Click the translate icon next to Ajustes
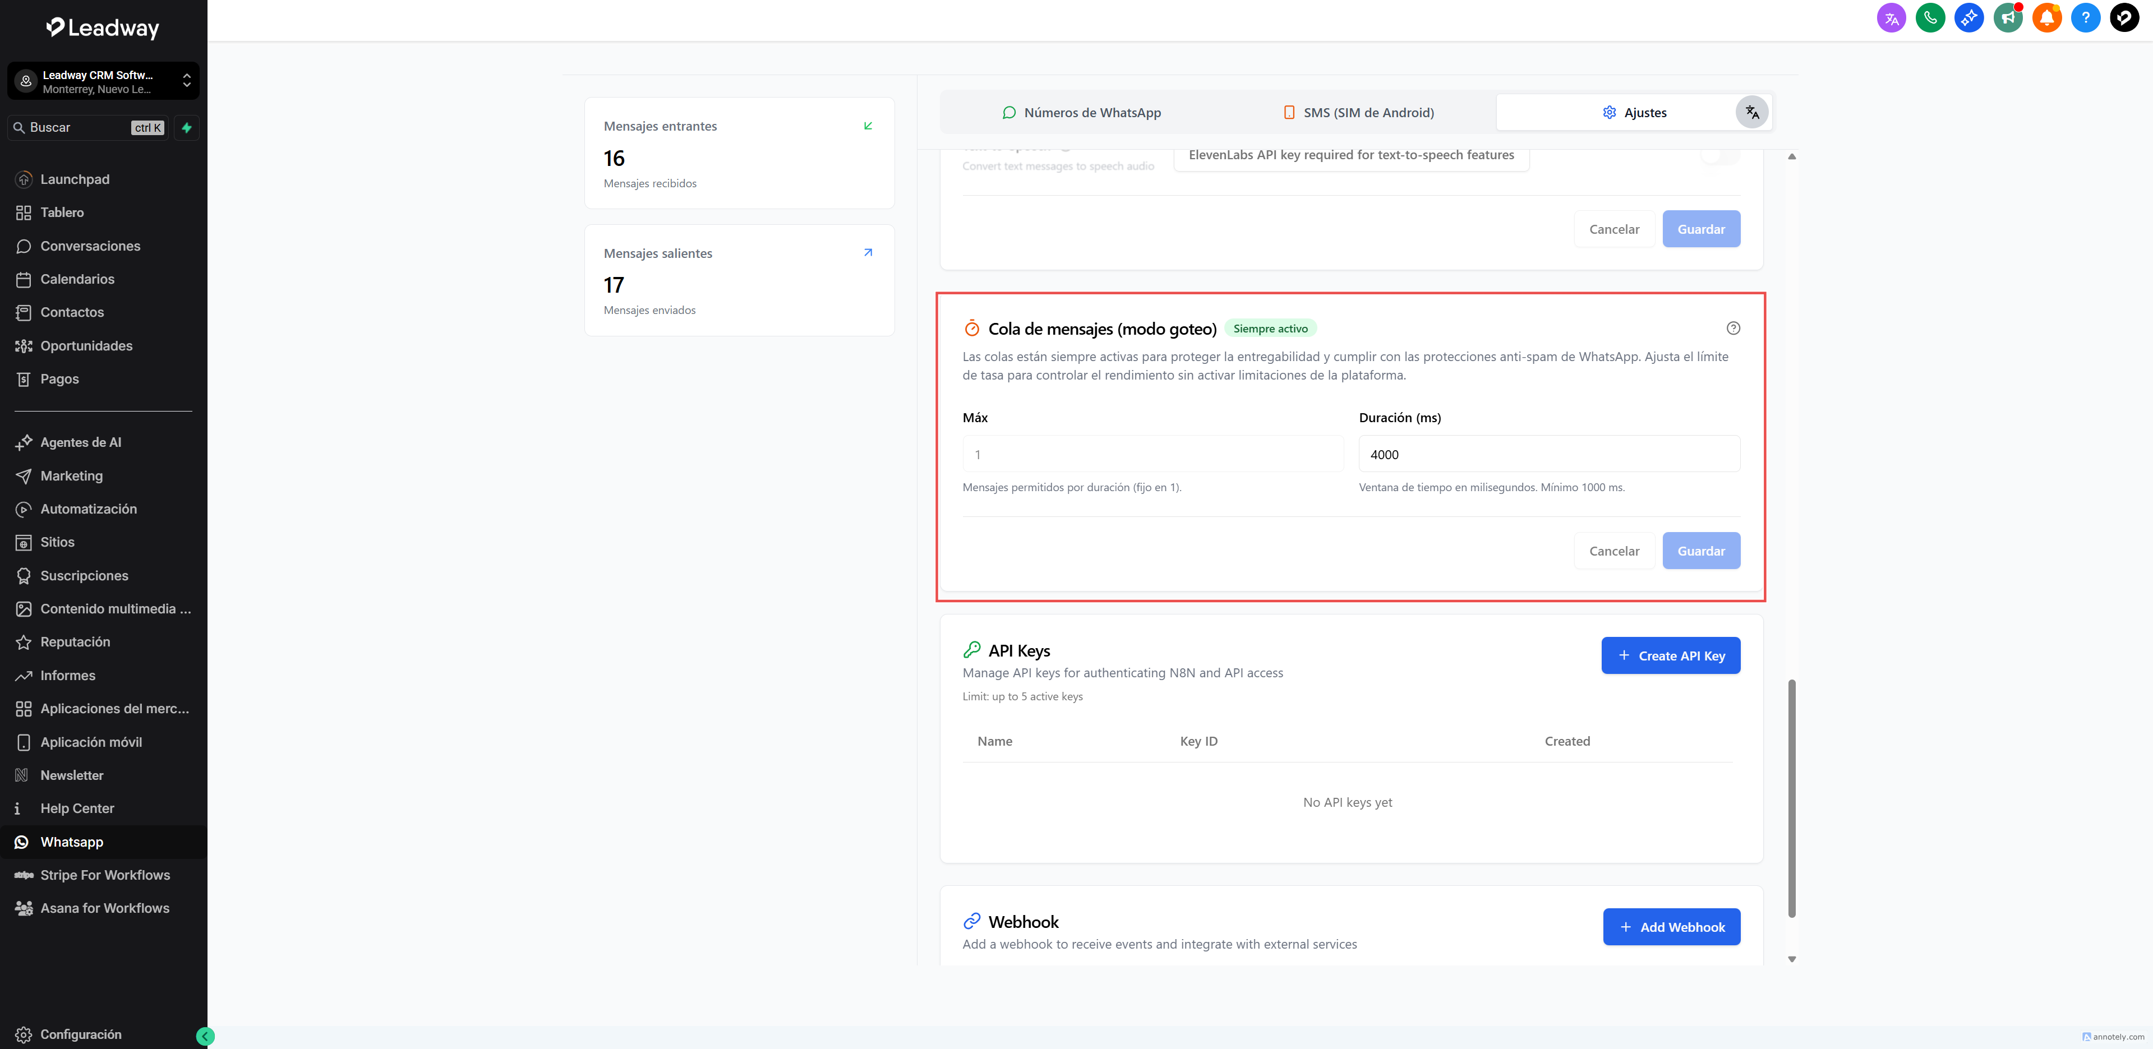Screen dimensions: 2153x1049 click(x=1752, y=112)
